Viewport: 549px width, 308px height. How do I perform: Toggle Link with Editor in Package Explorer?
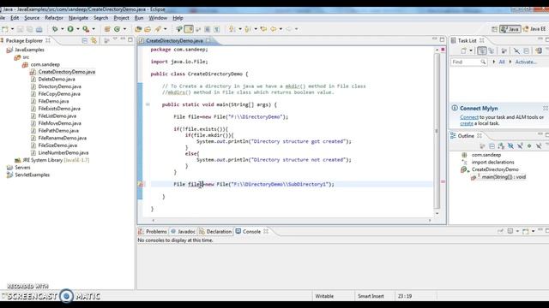tap(94, 40)
